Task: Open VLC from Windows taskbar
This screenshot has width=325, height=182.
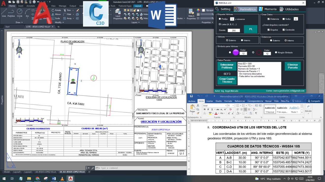Action: click(x=62, y=178)
